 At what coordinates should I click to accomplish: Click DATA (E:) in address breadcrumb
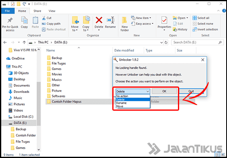pyautogui.click(x=61, y=42)
